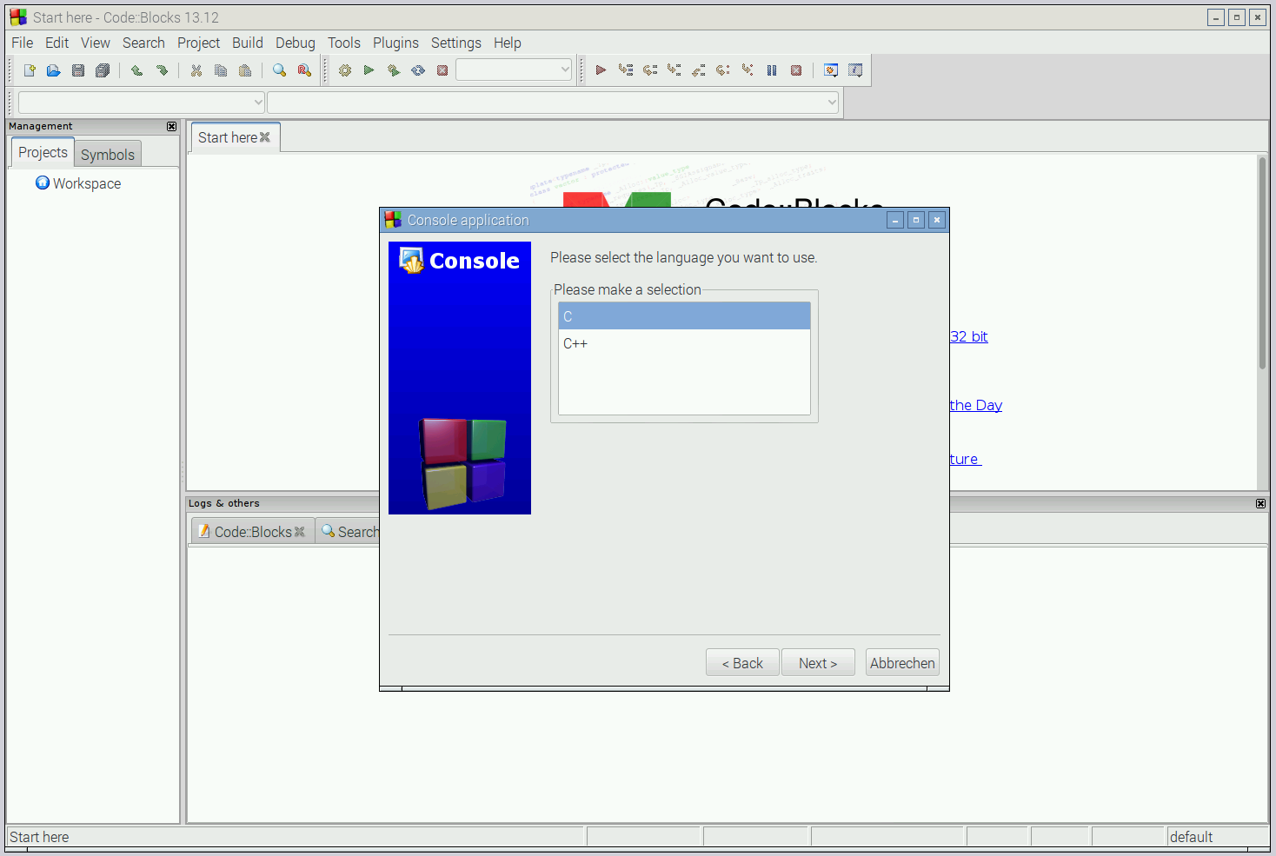Image resolution: width=1276 pixels, height=856 pixels.
Task: Click the Start page vertical scrollbar
Action: (x=1262, y=262)
